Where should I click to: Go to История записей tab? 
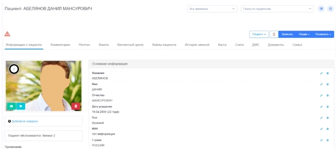(x=197, y=45)
